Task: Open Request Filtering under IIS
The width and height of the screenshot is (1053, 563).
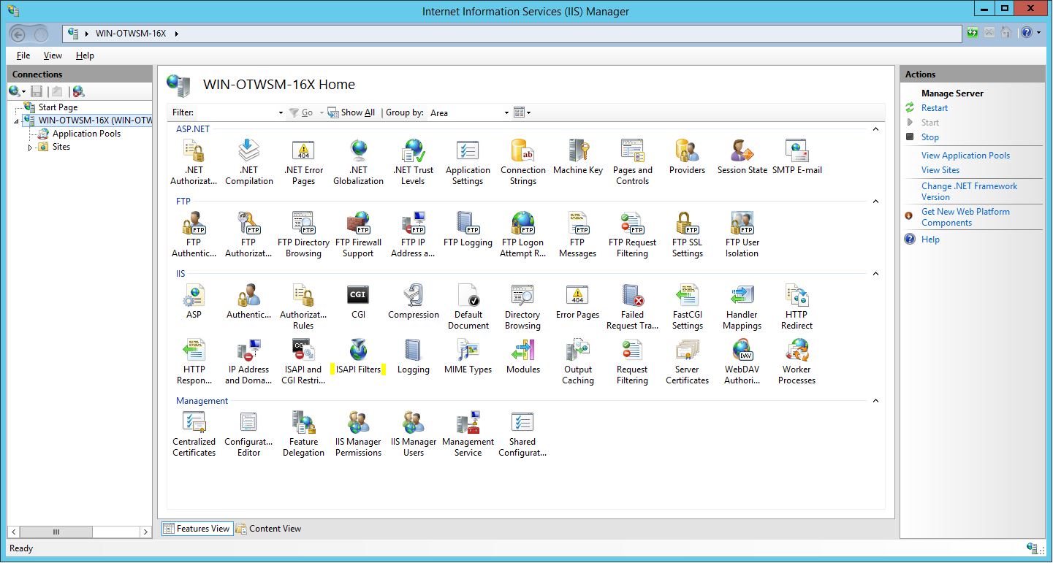Action: point(633,361)
